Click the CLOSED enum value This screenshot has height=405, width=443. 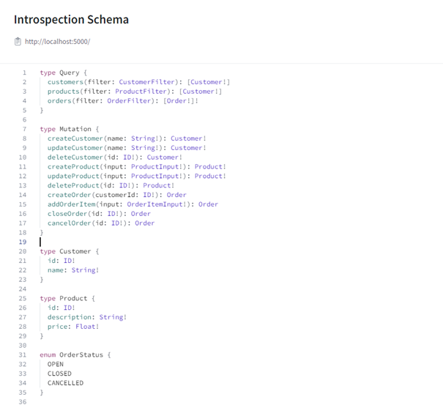59,374
